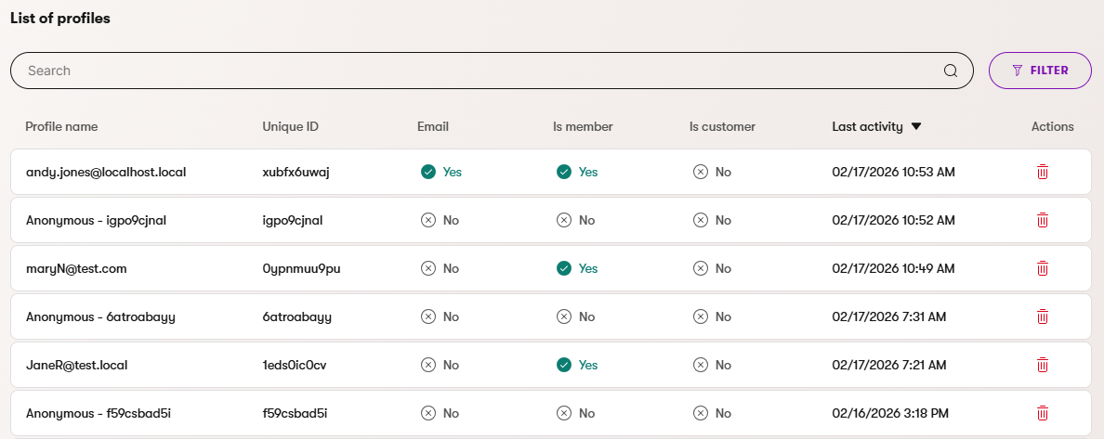Click Email No for maryN@test.com
This screenshot has height=439, width=1104.
click(440, 268)
